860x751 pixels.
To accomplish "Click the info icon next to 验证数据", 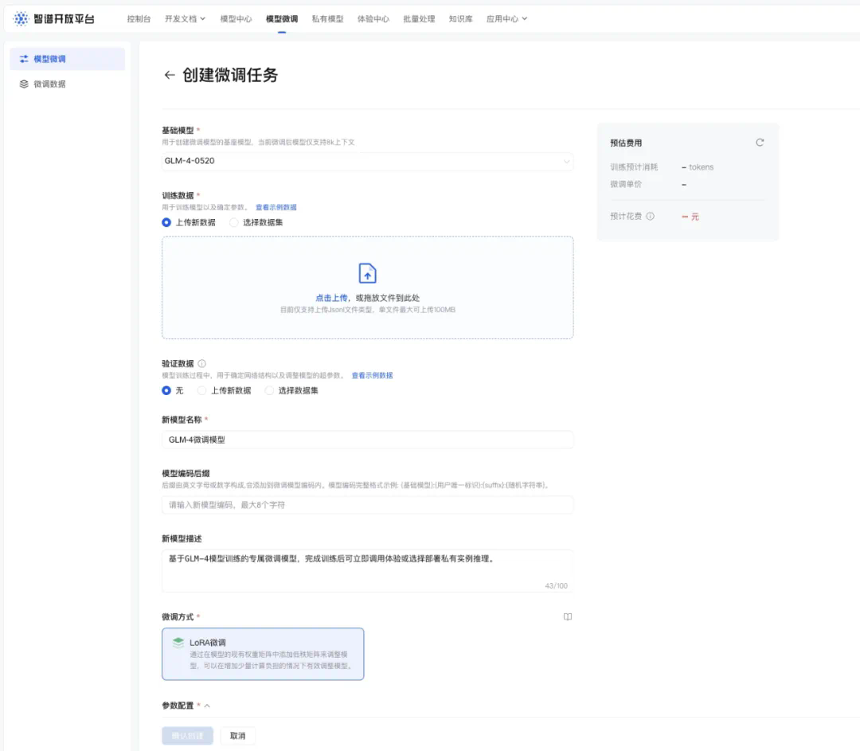I will (201, 363).
